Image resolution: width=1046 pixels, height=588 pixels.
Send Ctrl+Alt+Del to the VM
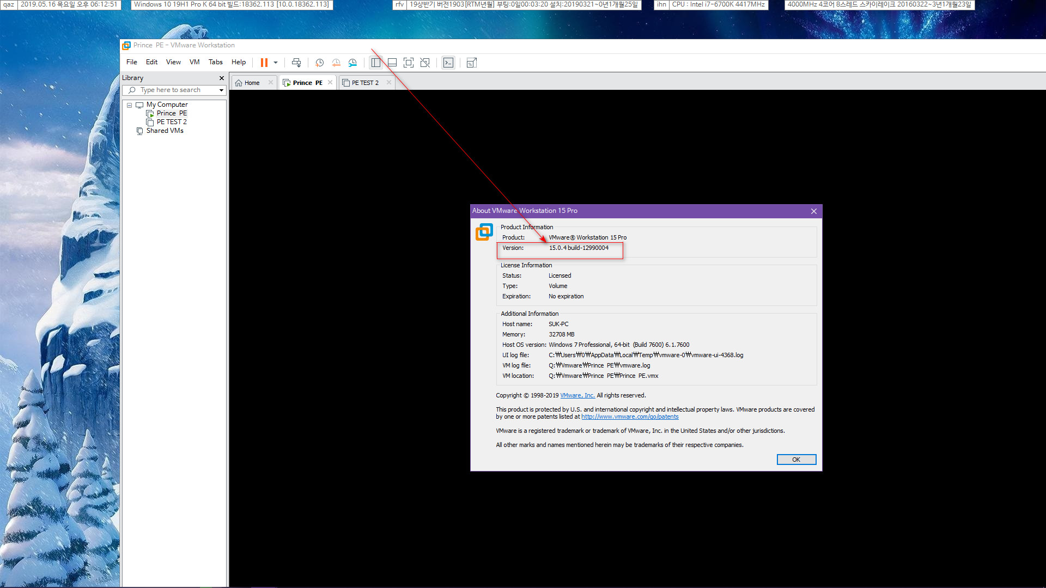coord(296,63)
